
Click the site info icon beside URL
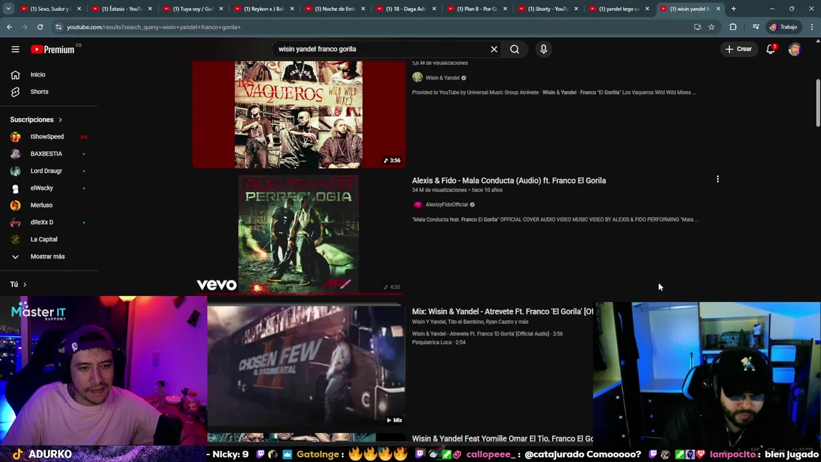(x=58, y=27)
